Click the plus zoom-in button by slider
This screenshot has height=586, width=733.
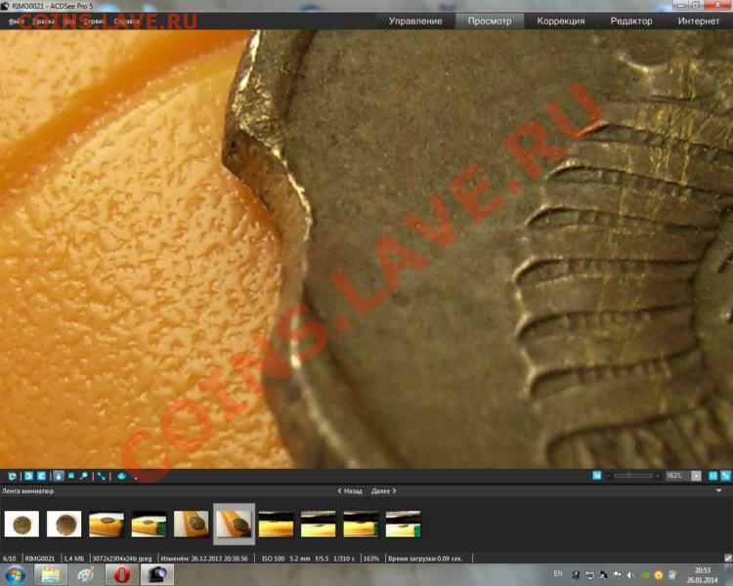pos(658,476)
